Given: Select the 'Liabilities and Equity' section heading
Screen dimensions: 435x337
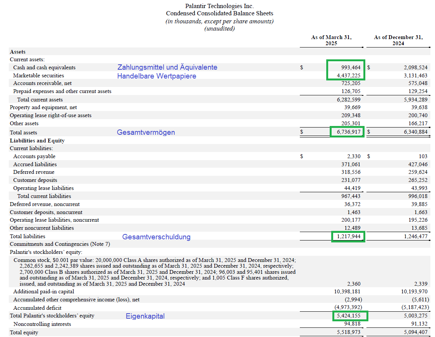Looking at the screenshot, I should (x=37, y=141).
